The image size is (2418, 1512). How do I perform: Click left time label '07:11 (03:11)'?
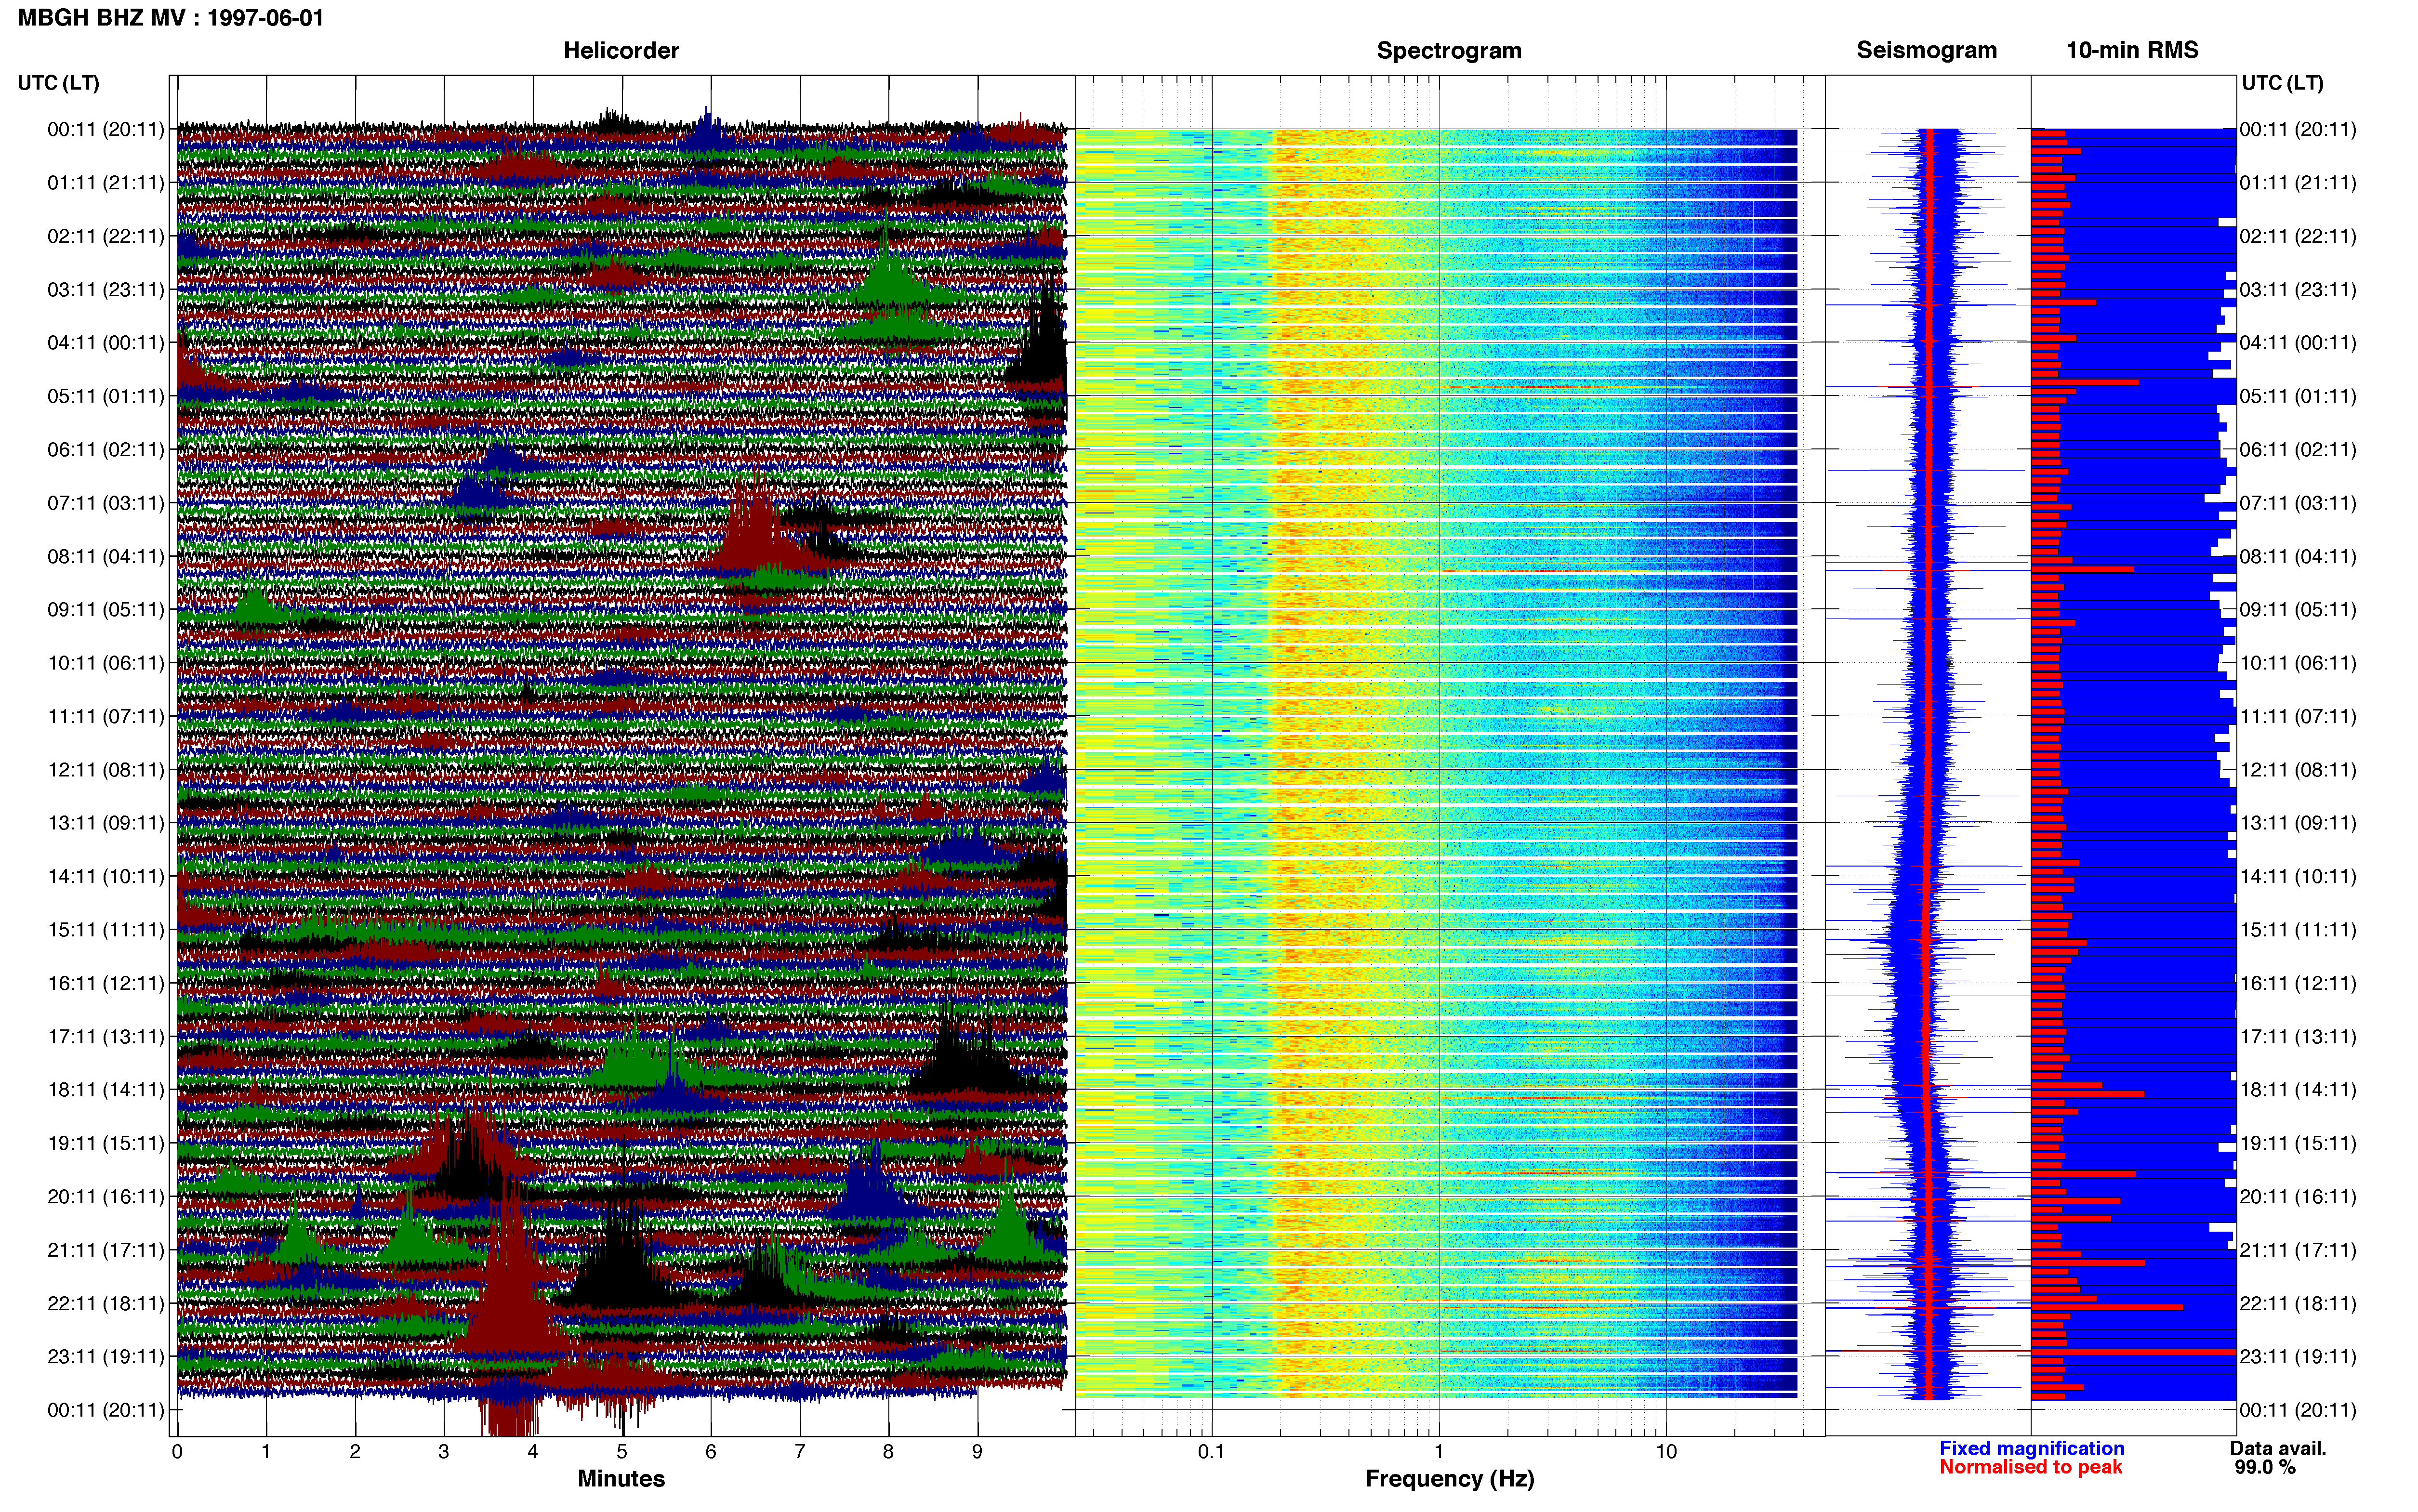tap(106, 502)
